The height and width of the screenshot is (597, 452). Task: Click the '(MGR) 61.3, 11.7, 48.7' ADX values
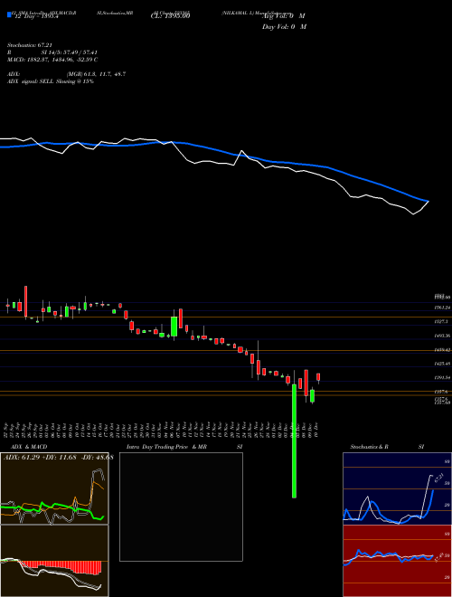pos(96,74)
